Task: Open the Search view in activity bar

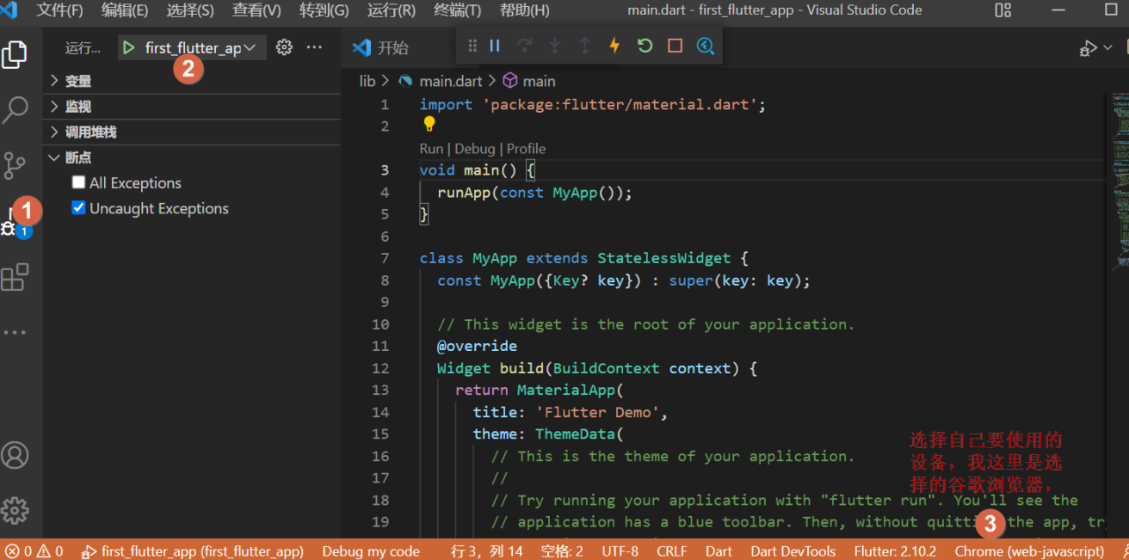Action: pyautogui.click(x=15, y=110)
